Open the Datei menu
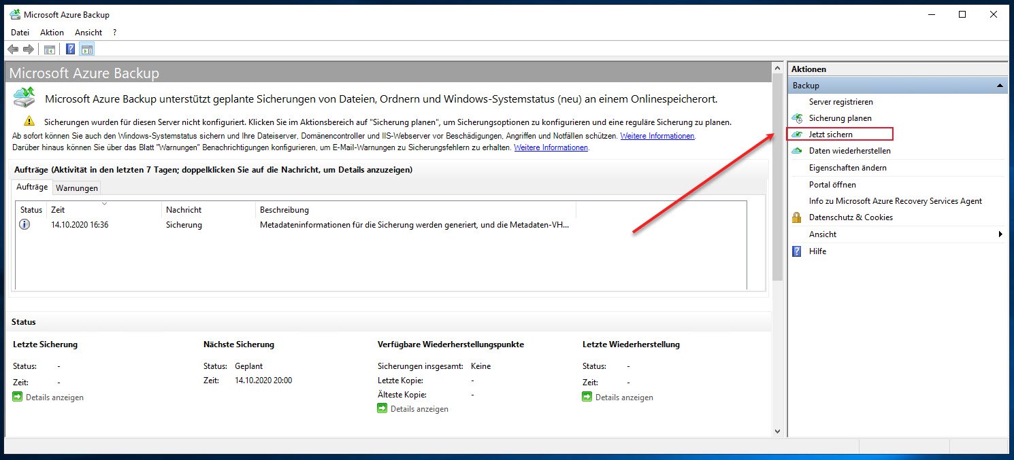The image size is (1014, 460). [x=20, y=32]
